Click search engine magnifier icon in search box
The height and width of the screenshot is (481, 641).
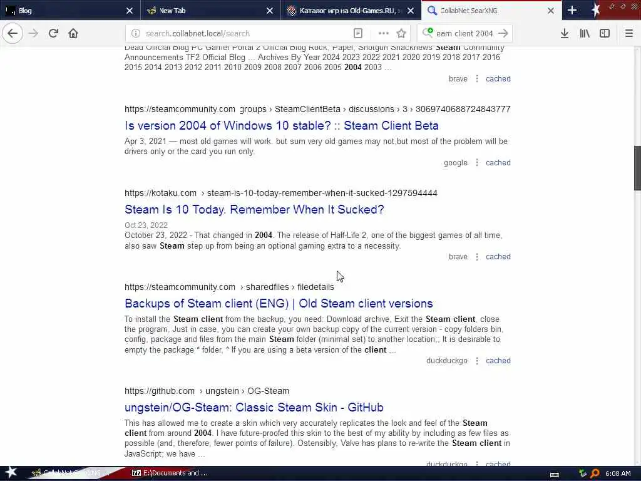[428, 33]
